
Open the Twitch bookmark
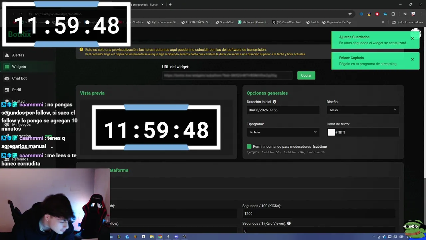coord(312,22)
